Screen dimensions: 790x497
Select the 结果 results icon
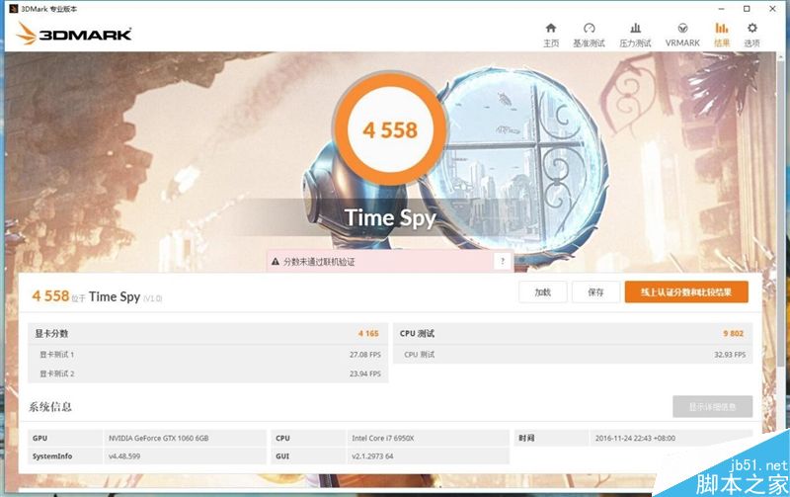click(x=722, y=35)
